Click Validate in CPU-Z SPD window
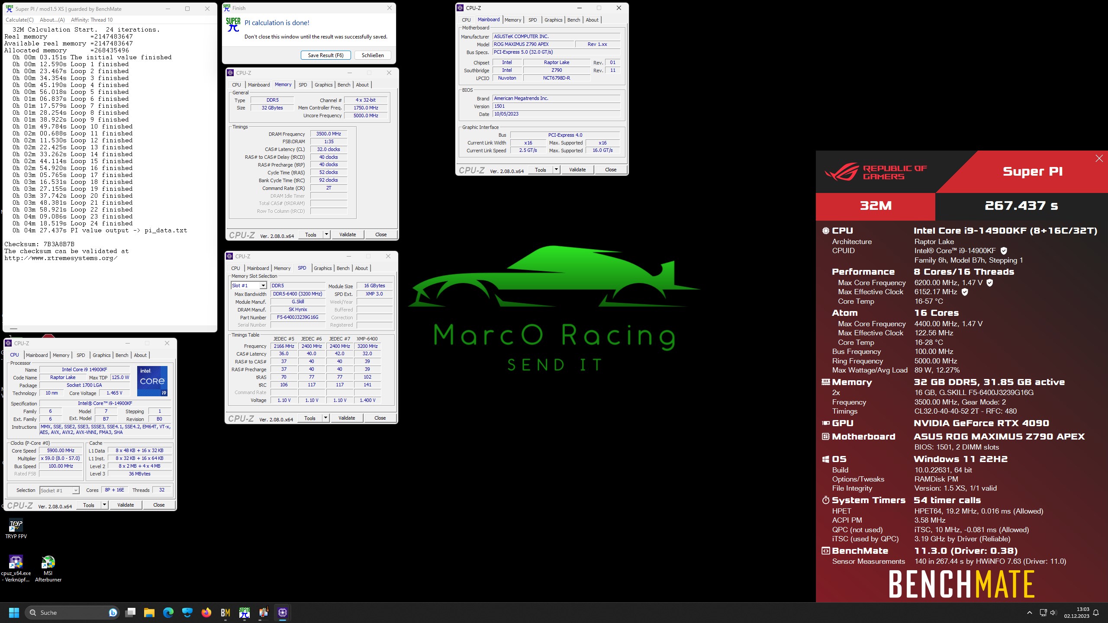The width and height of the screenshot is (1108, 623). 347,418
